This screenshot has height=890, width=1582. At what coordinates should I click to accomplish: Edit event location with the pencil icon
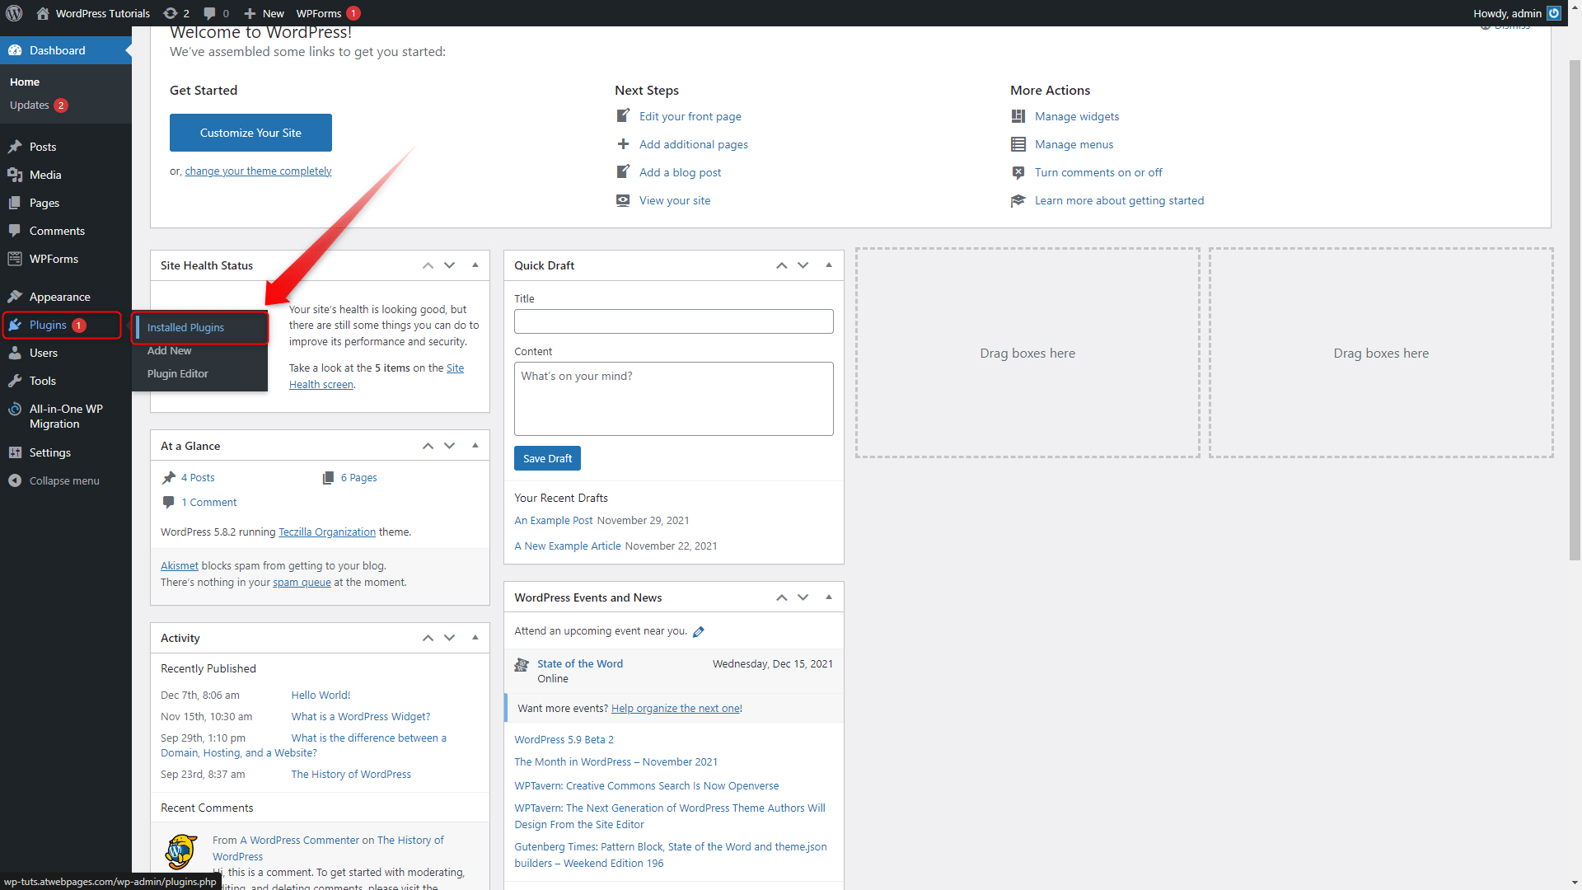point(699,631)
